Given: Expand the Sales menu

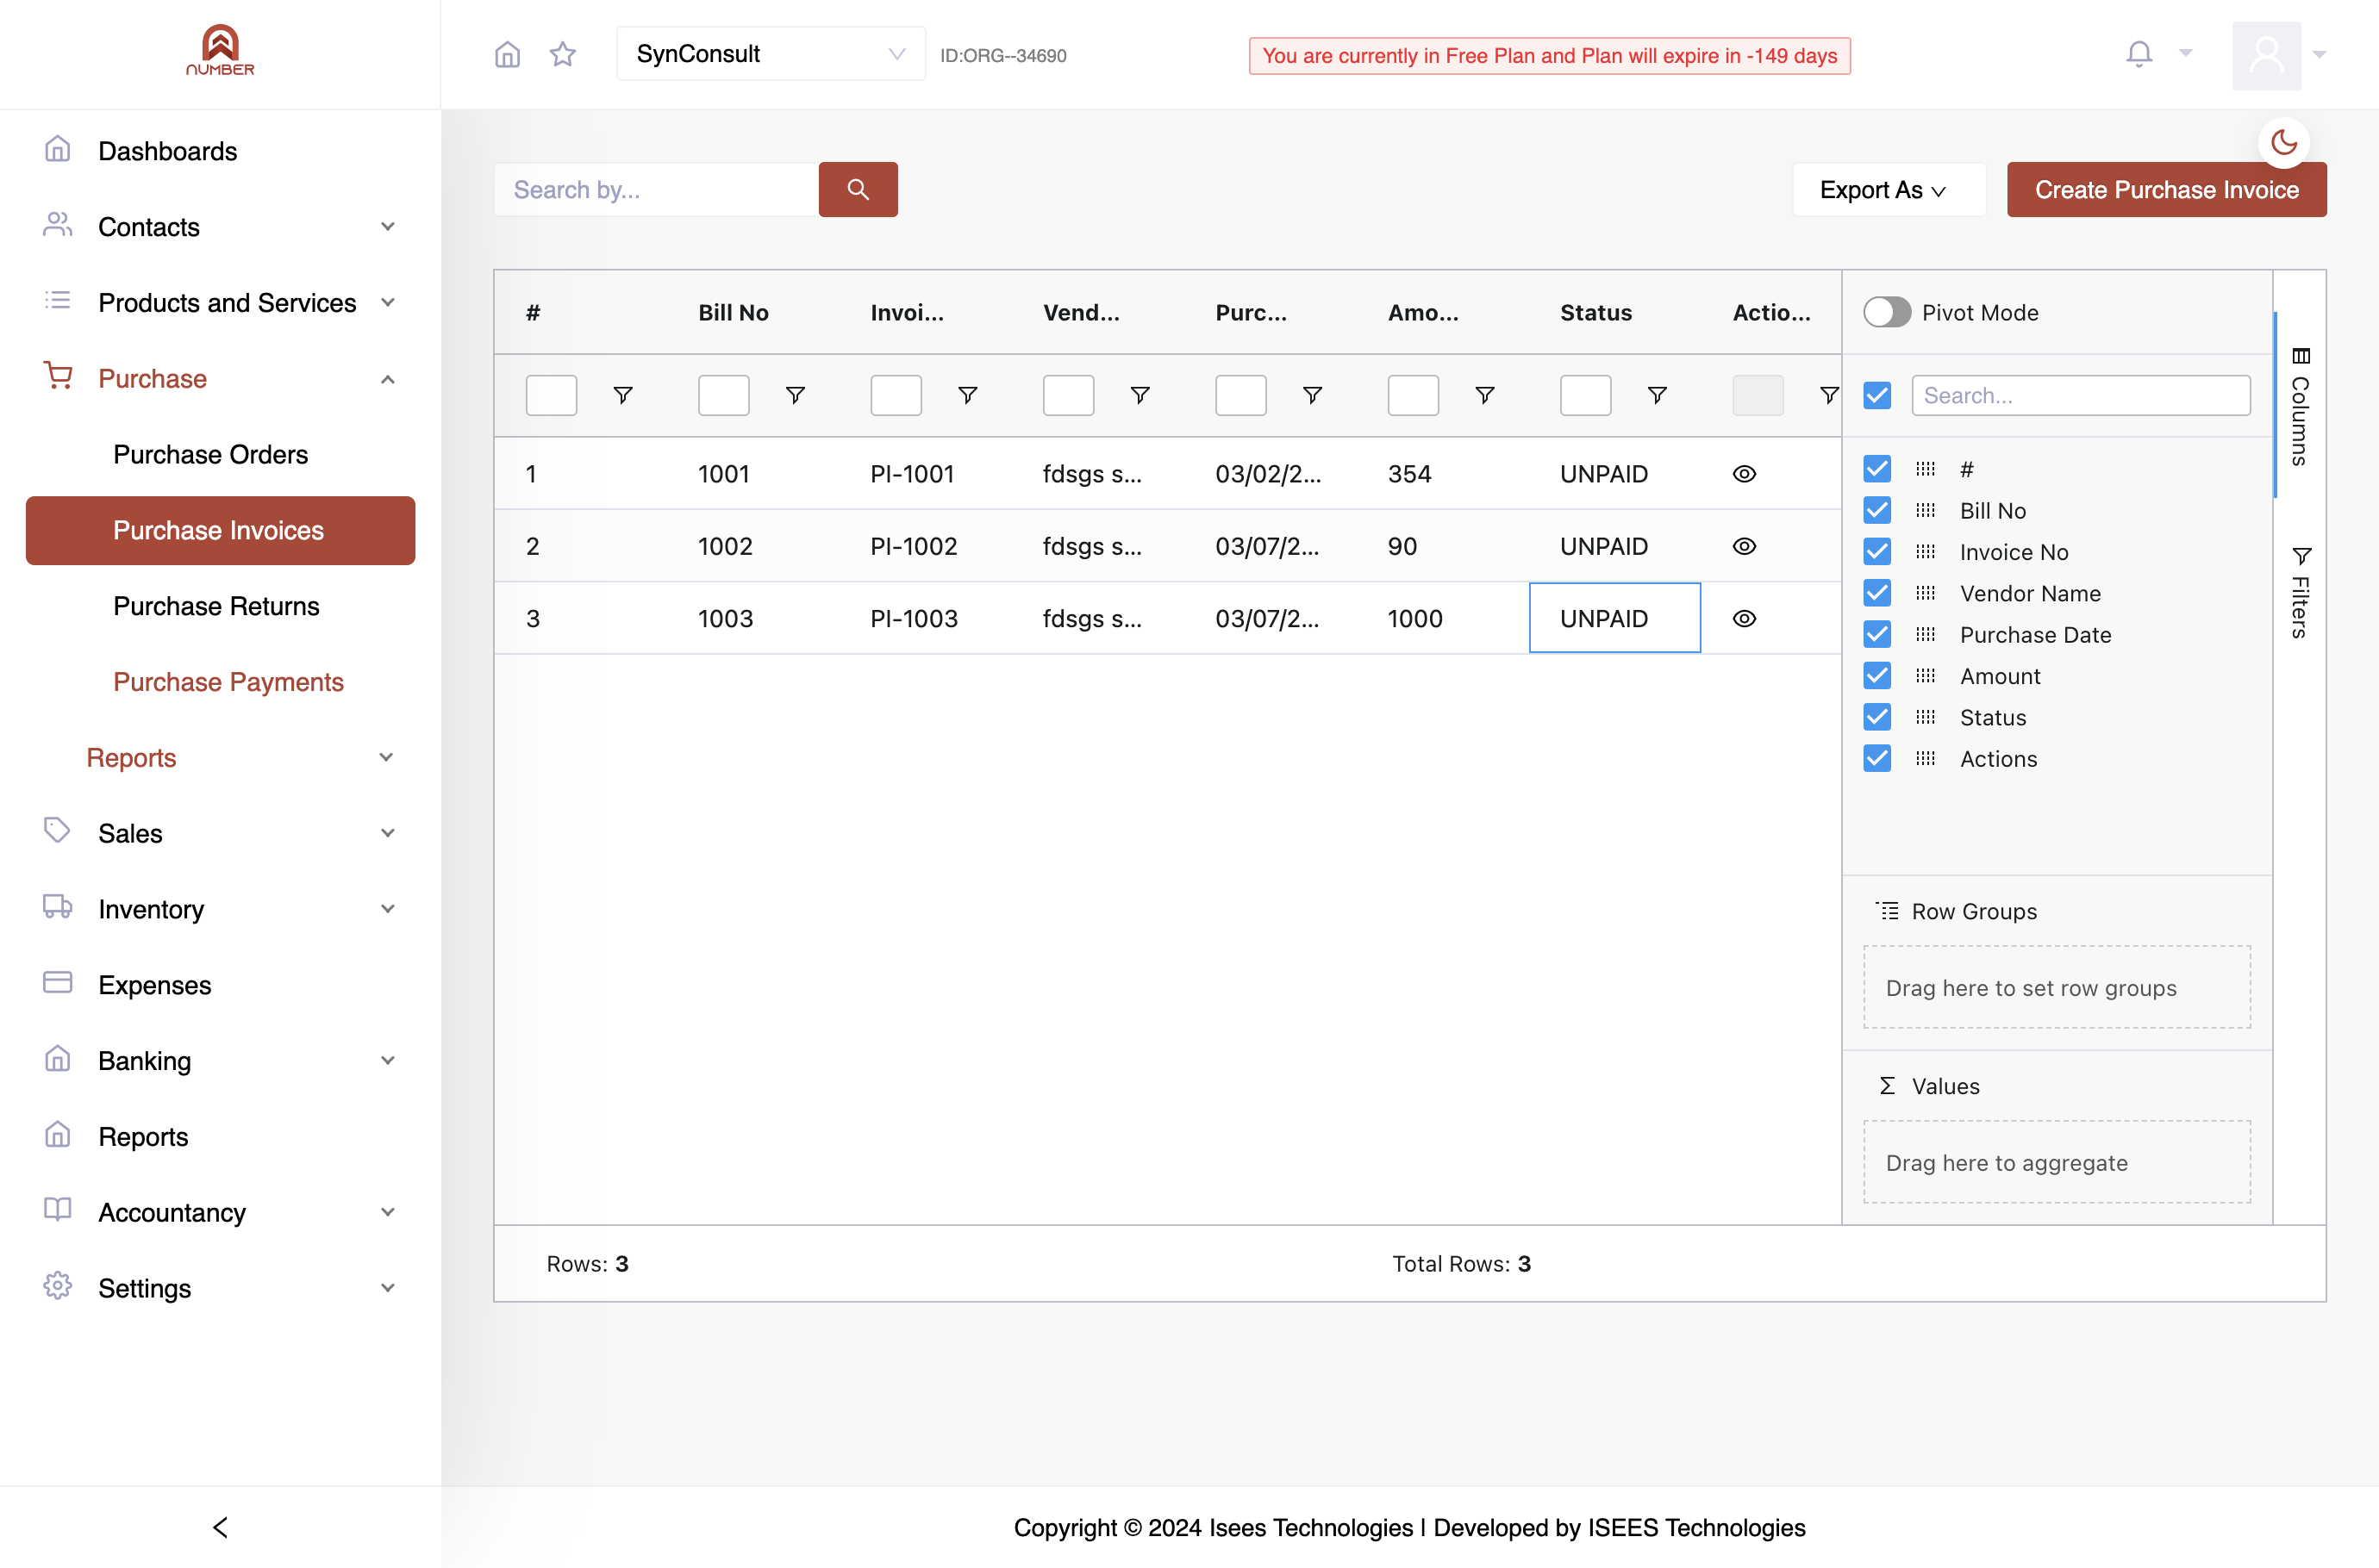Looking at the screenshot, I should [x=220, y=833].
